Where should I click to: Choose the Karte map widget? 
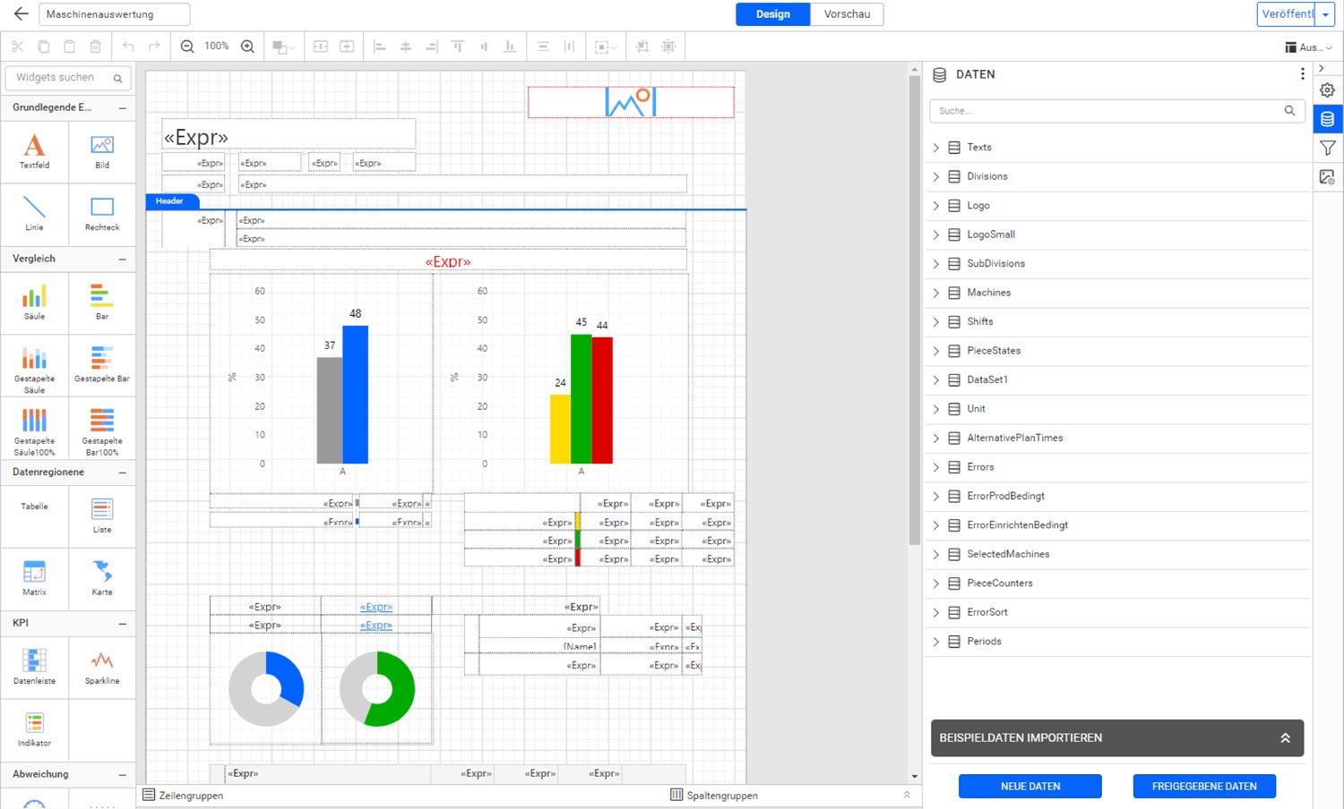102,577
